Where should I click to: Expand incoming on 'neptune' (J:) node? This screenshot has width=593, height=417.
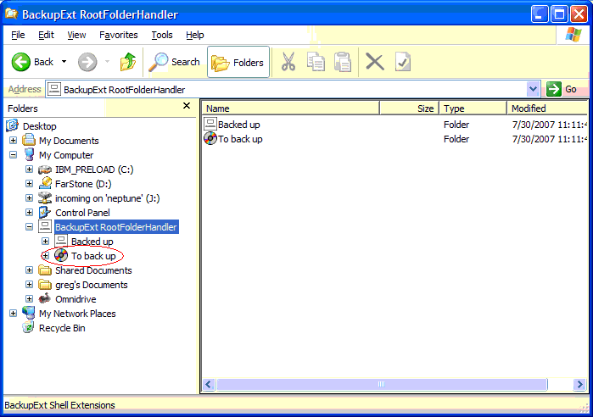pos(29,198)
